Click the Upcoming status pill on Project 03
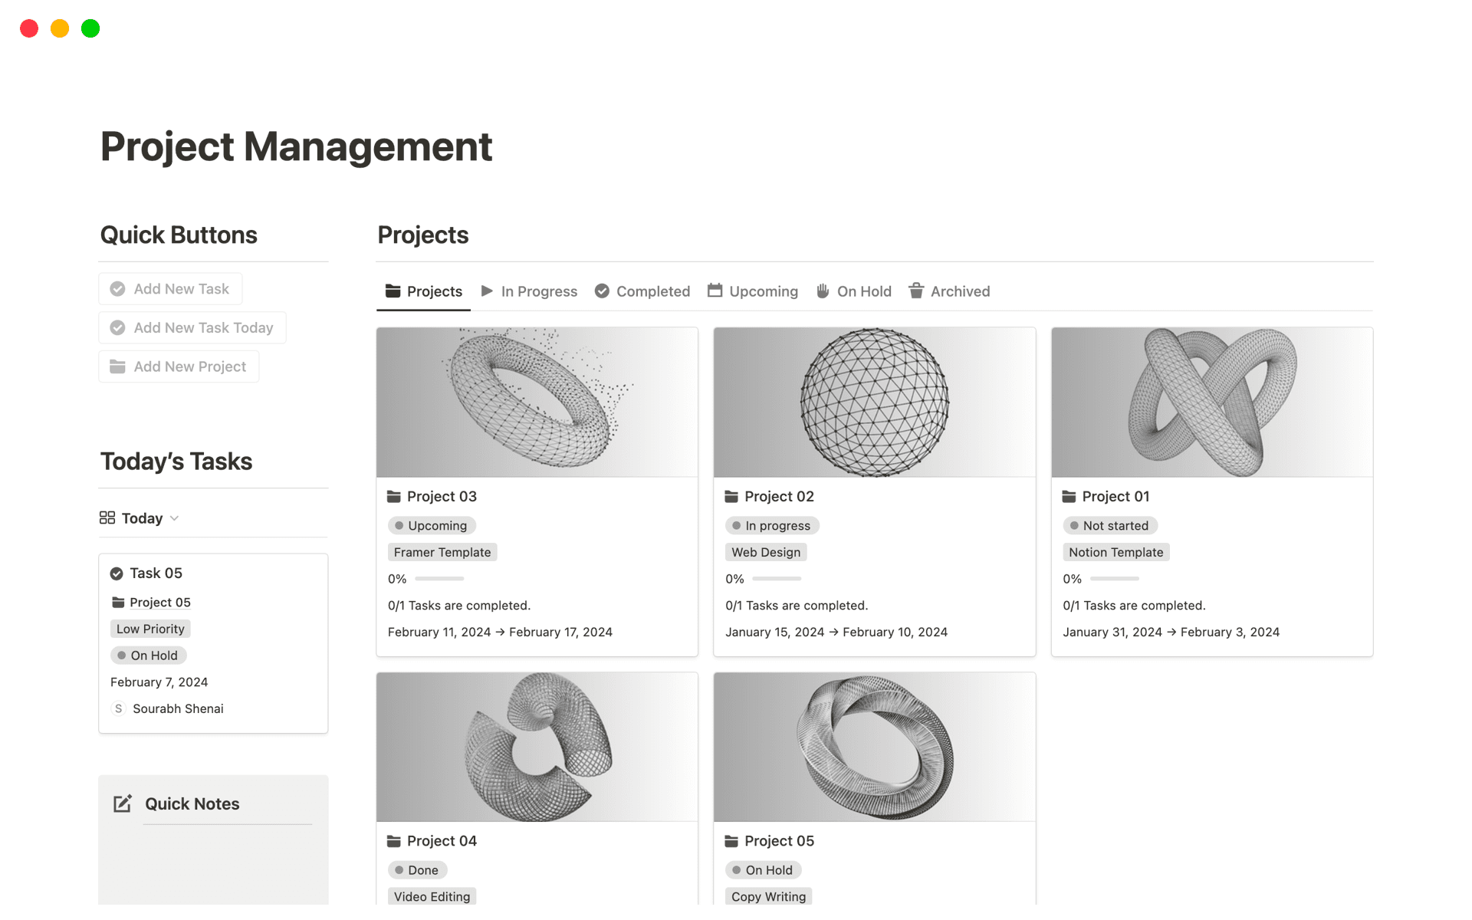 pos(432,525)
